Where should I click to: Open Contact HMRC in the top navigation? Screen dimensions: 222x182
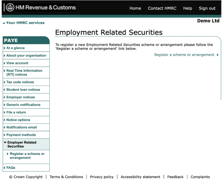pyautogui.click(x=162, y=8)
